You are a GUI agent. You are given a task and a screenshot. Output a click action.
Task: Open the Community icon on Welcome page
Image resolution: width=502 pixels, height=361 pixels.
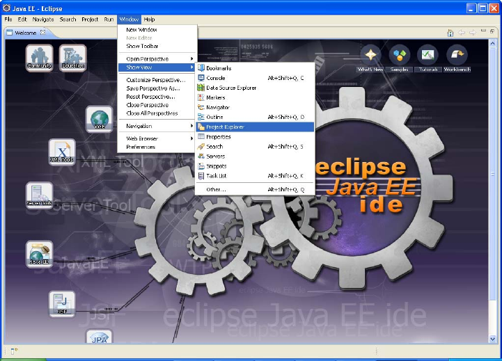(x=40, y=58)
